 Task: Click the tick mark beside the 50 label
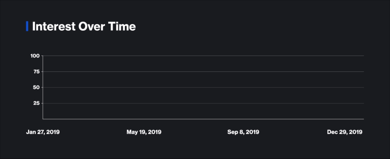click(x=42, y=87)
